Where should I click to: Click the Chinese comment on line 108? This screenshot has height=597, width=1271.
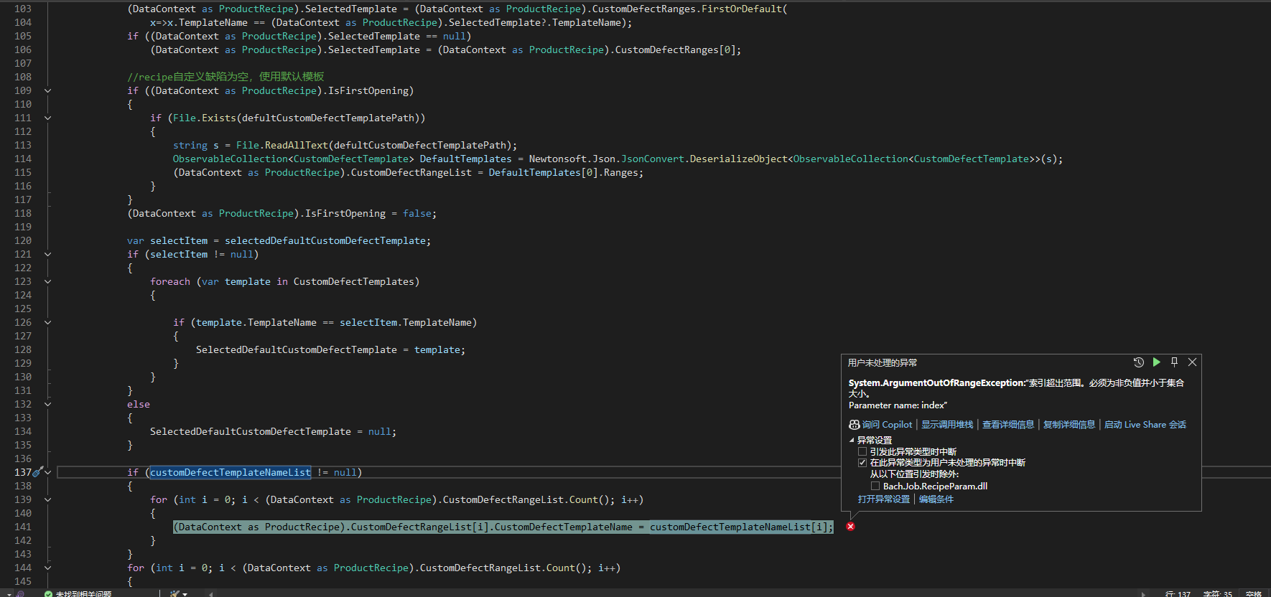pos(225,77)
